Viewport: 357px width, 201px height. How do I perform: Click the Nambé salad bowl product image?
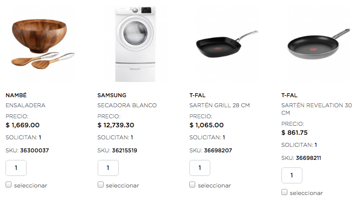[x=40, y=44]
